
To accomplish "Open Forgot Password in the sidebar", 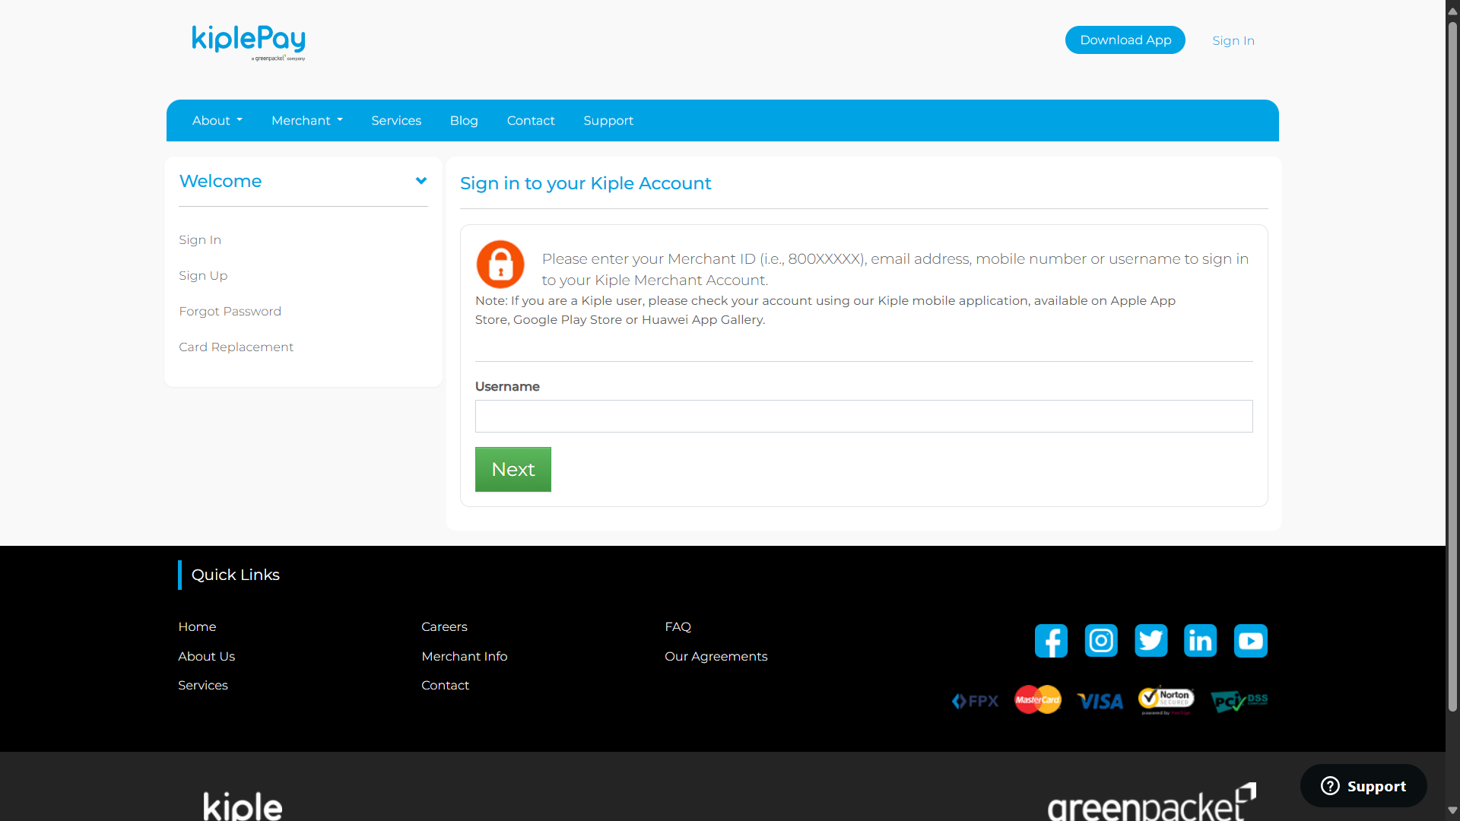I will click(230, 312).
